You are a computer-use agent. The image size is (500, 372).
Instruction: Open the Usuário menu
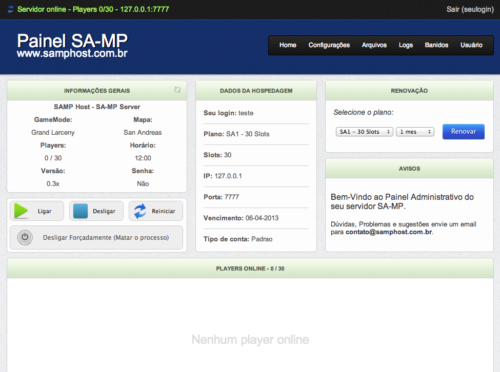[471, 45]
